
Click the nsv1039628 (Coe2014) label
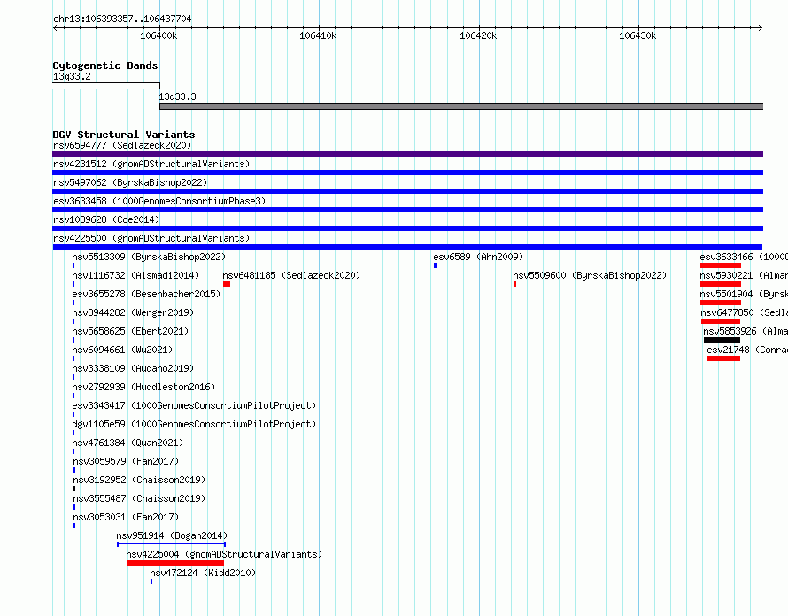click(x=106, y=219)
